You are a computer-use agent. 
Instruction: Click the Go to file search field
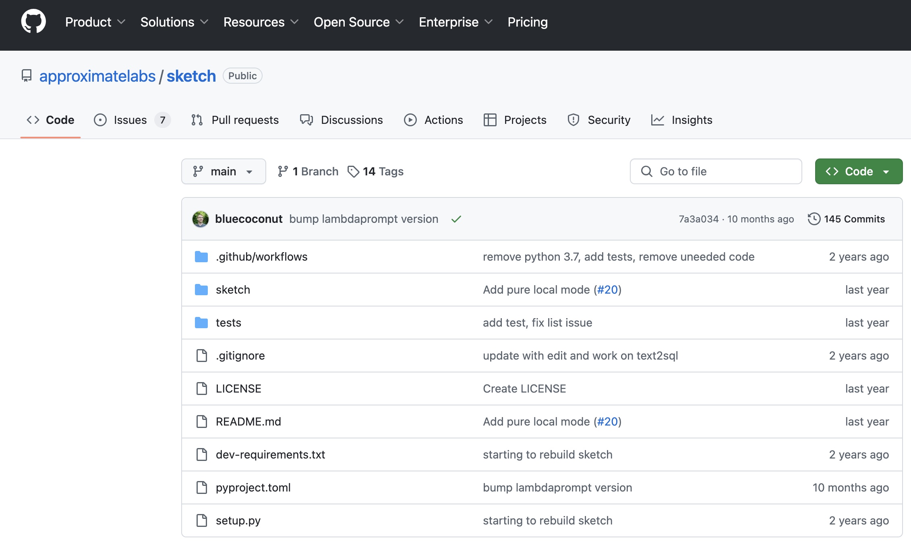coord(716,172)
